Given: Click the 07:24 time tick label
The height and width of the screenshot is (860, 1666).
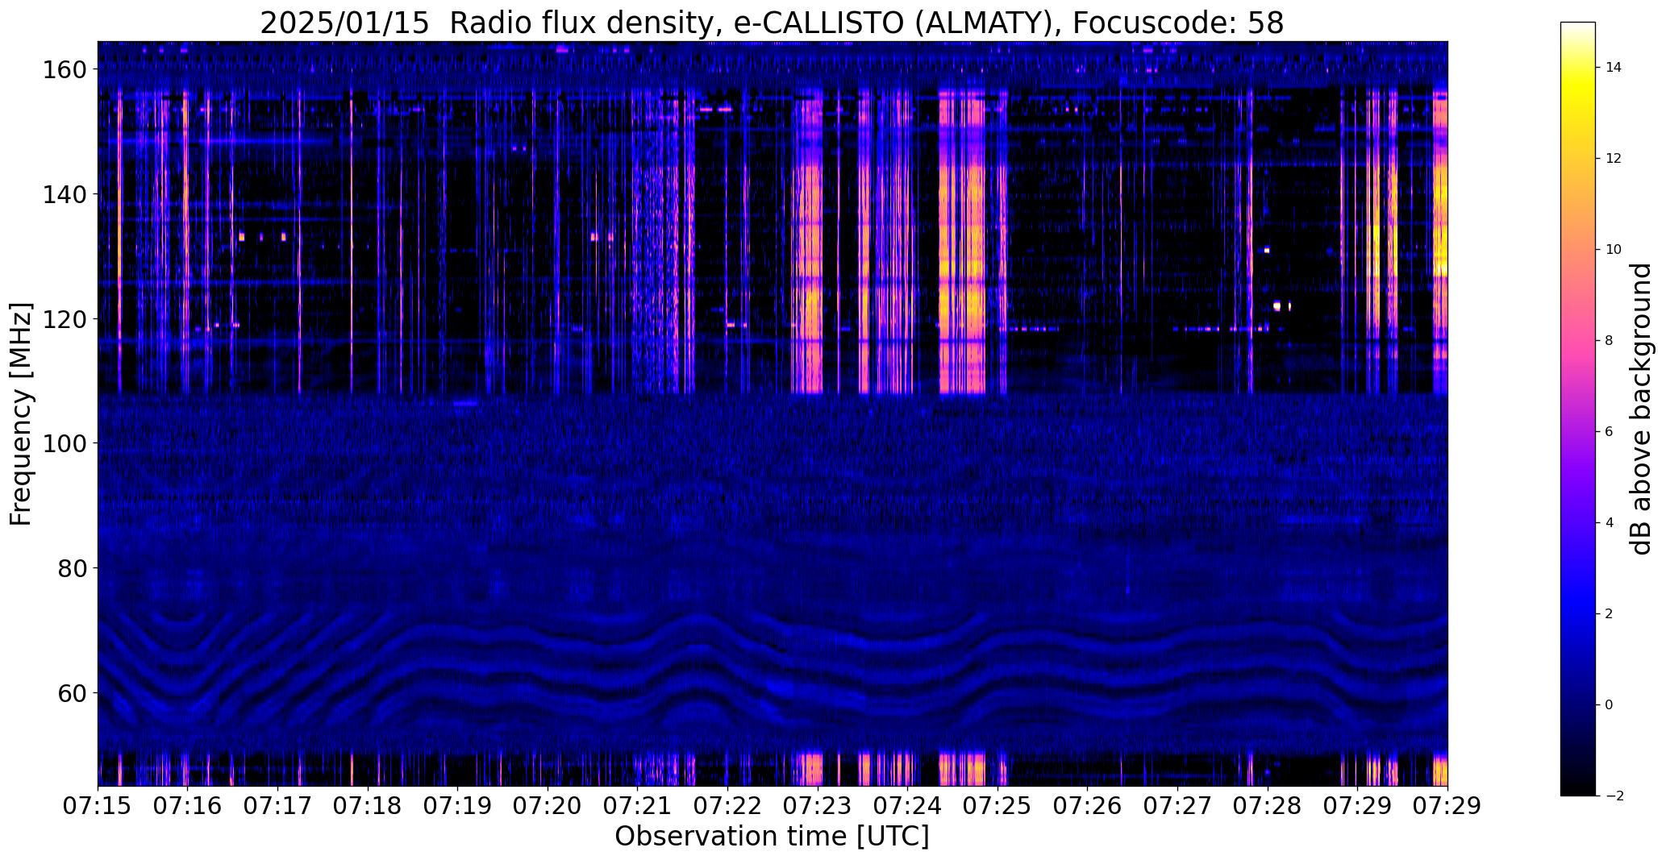Looking at the screenshot, I should pyautogui.click(x=908, y=806).
